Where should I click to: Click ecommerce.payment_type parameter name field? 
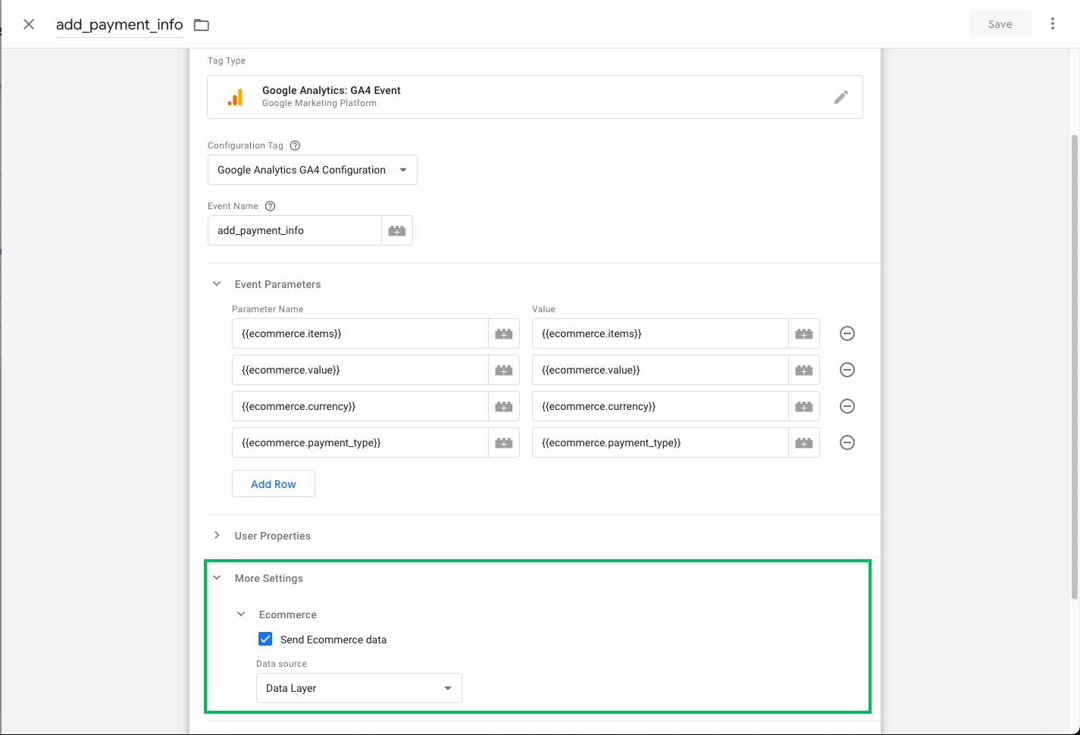pyautogui.click(x=360, y=443)
